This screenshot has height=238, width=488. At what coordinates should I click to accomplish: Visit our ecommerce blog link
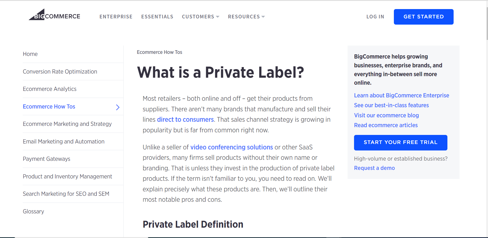pos(386,116)
